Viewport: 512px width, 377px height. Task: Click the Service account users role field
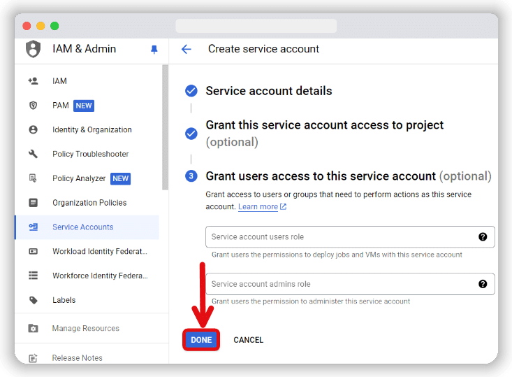coord(350,236)
